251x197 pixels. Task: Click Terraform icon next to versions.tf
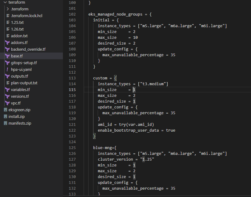click(7, 97)
